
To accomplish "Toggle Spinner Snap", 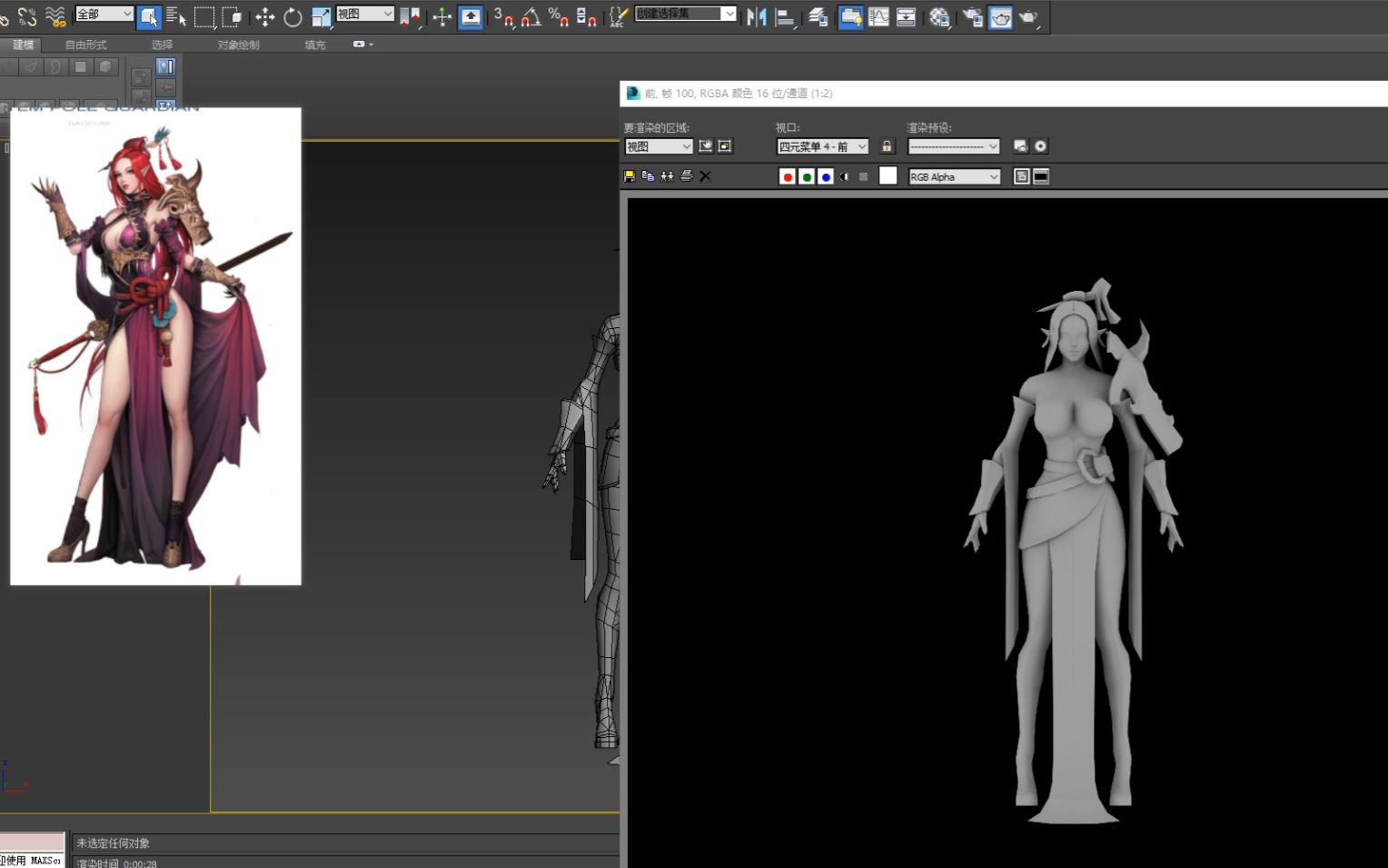I will pos(587,16).
